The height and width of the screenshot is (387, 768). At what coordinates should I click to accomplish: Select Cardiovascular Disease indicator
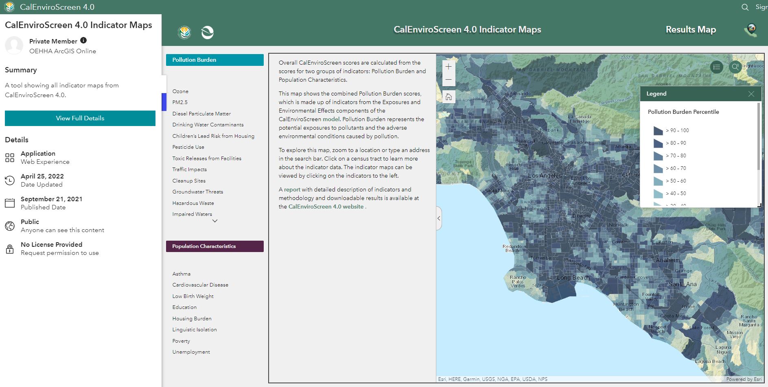pos(200,285)
